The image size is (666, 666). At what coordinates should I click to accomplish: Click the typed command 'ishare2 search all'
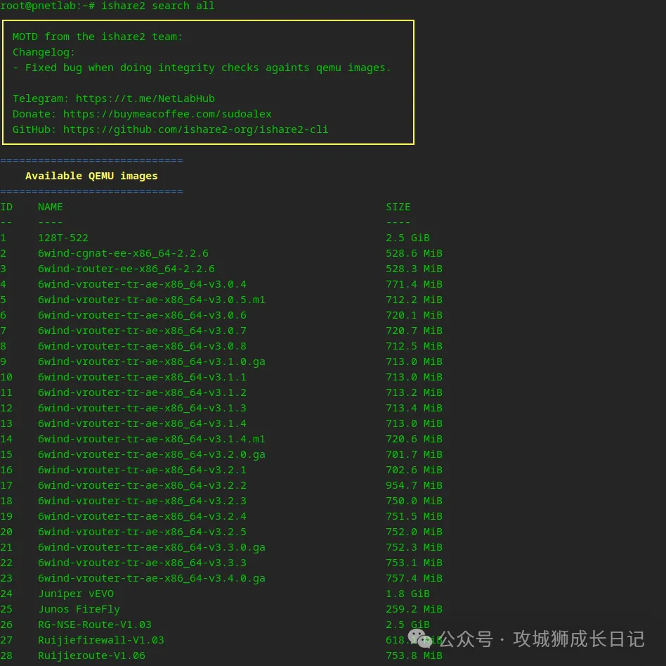[157, 6]
